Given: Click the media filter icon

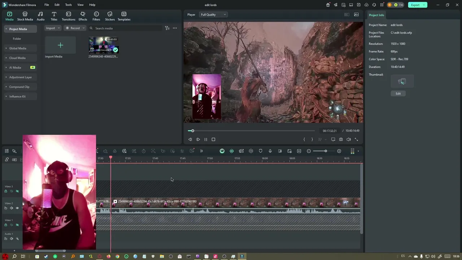Looking at the screenshot, I should 167,28.
